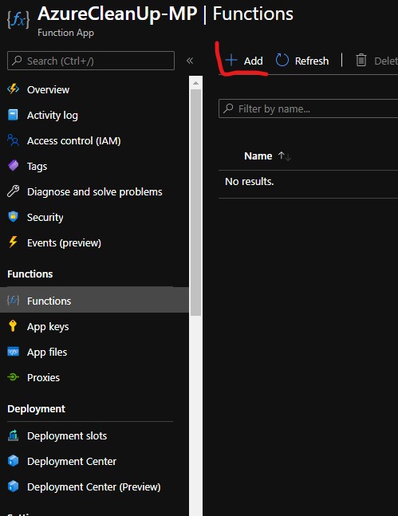Open App keys

click(48, 326)
